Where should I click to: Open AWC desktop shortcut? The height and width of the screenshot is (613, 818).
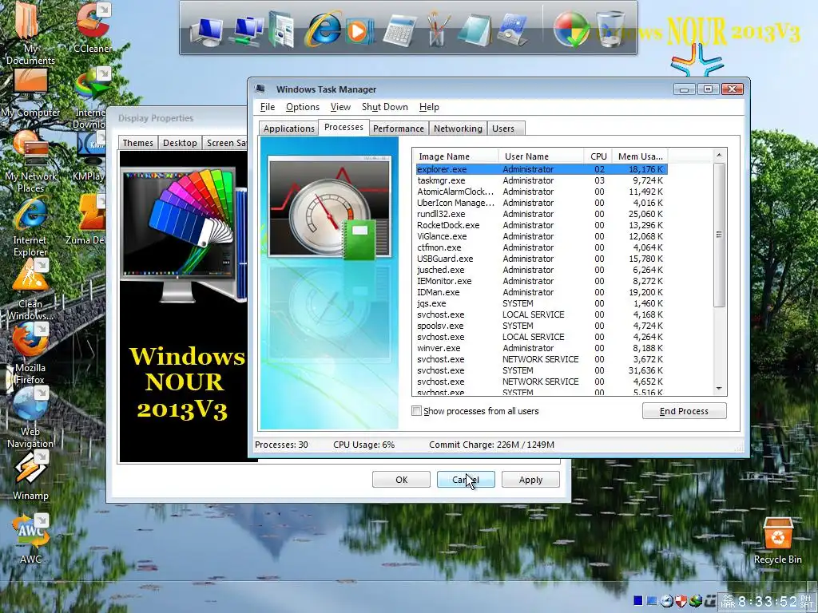(x=30, y=540)
